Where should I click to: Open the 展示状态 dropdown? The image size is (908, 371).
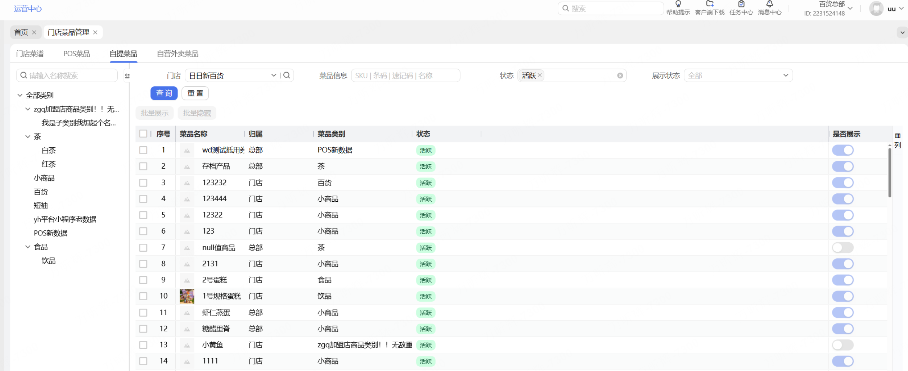click(738, 75)
